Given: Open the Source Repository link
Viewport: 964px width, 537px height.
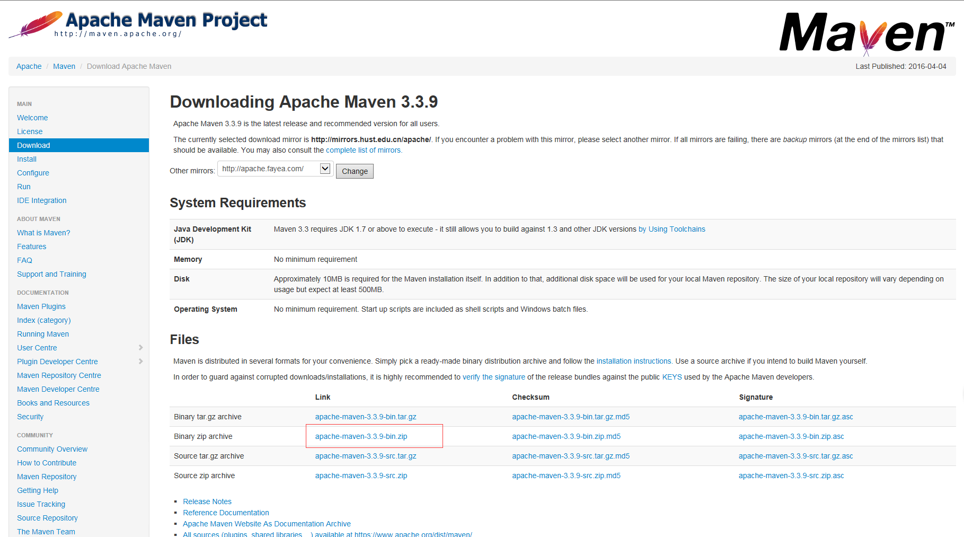Looking at the screenshot, I should pos(47,518).
